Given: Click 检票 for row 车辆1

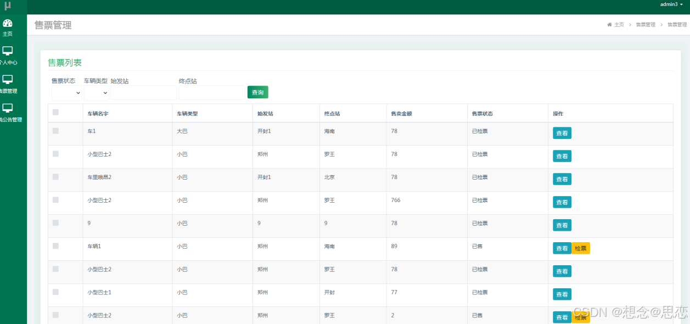Looking at the screenshot, I should pyautogui.click(x=581, y=248).
